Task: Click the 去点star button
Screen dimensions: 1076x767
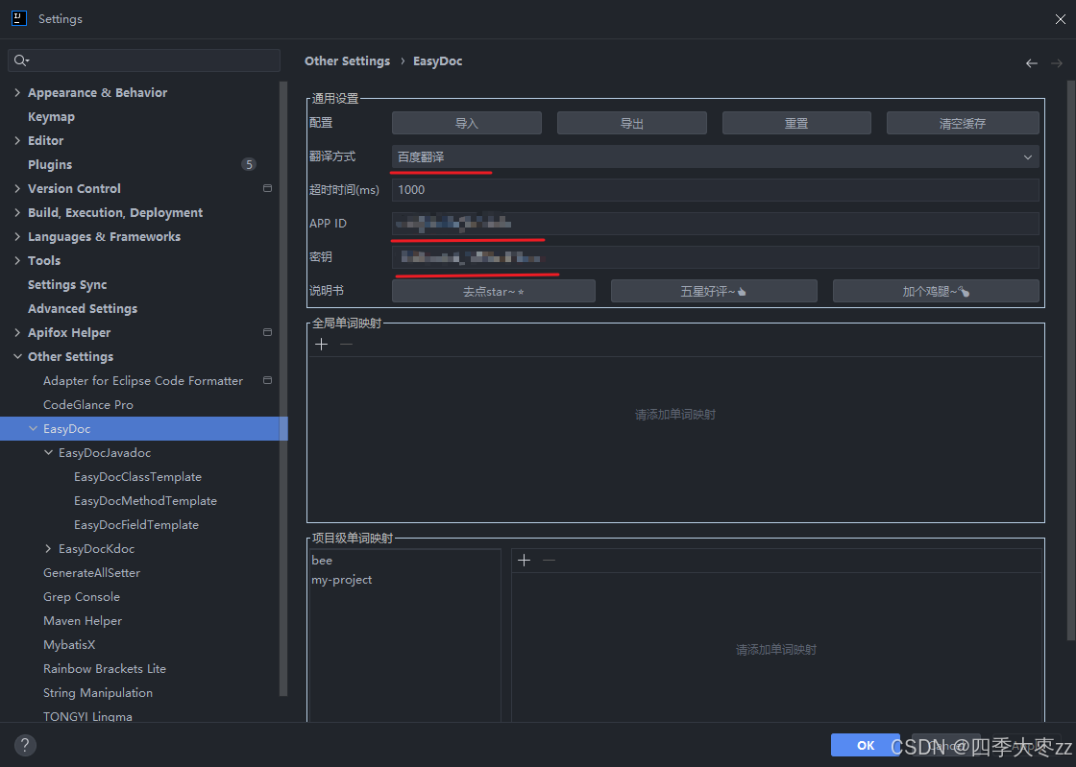Action: 494,291
